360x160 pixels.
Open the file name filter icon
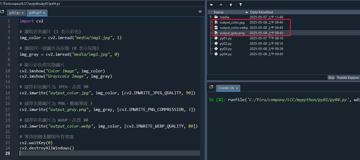click(x=241, y=5)
